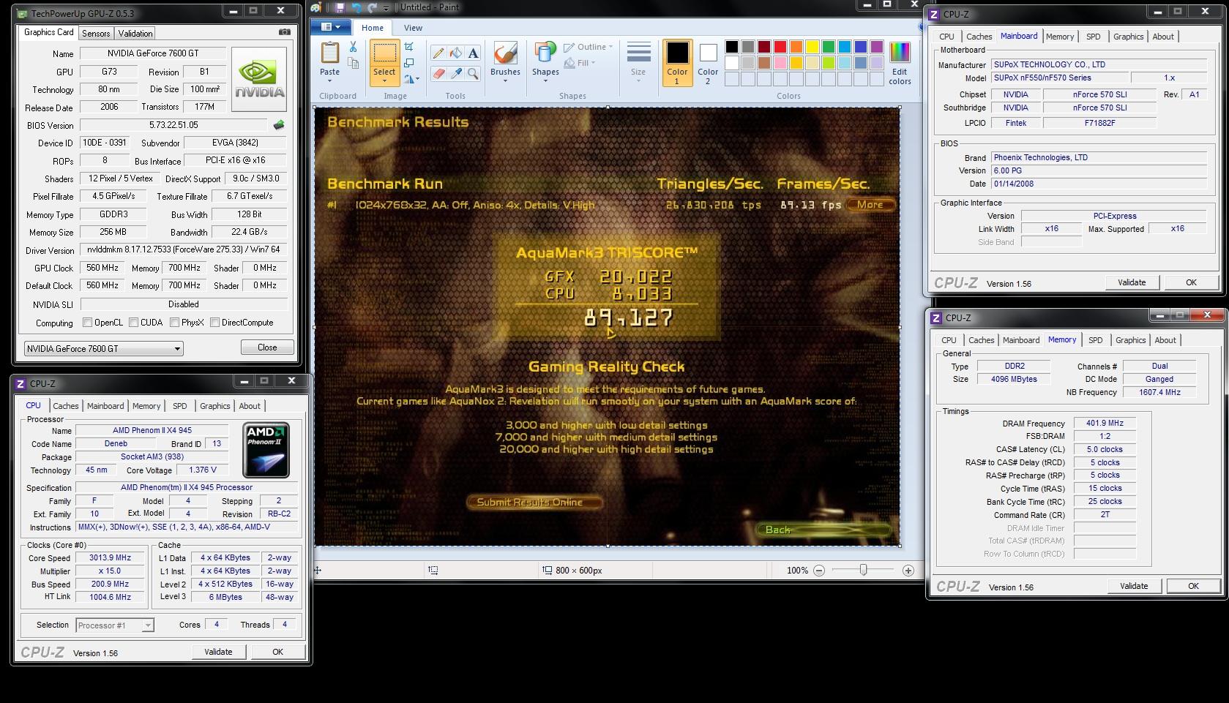The image size is (1229, 703).
Task: Click the Undo arrow in Paint quick access
Action: pyautogui.click(x=356, y=7)
